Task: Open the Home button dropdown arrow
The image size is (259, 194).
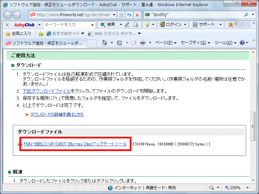Action: [112, 43]
